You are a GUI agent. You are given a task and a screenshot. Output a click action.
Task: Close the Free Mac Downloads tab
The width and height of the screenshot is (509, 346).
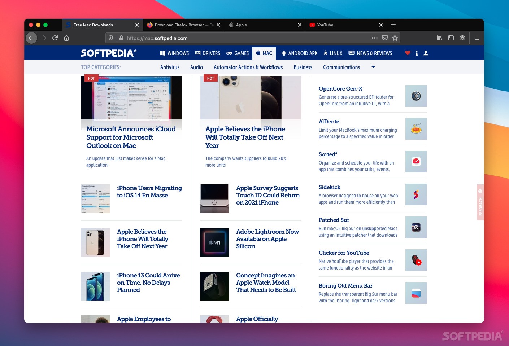coord(137,25)
